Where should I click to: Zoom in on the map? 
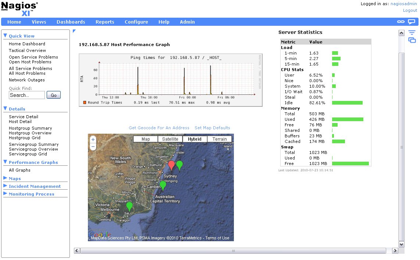pyautogui.click(x=93, y=140)
